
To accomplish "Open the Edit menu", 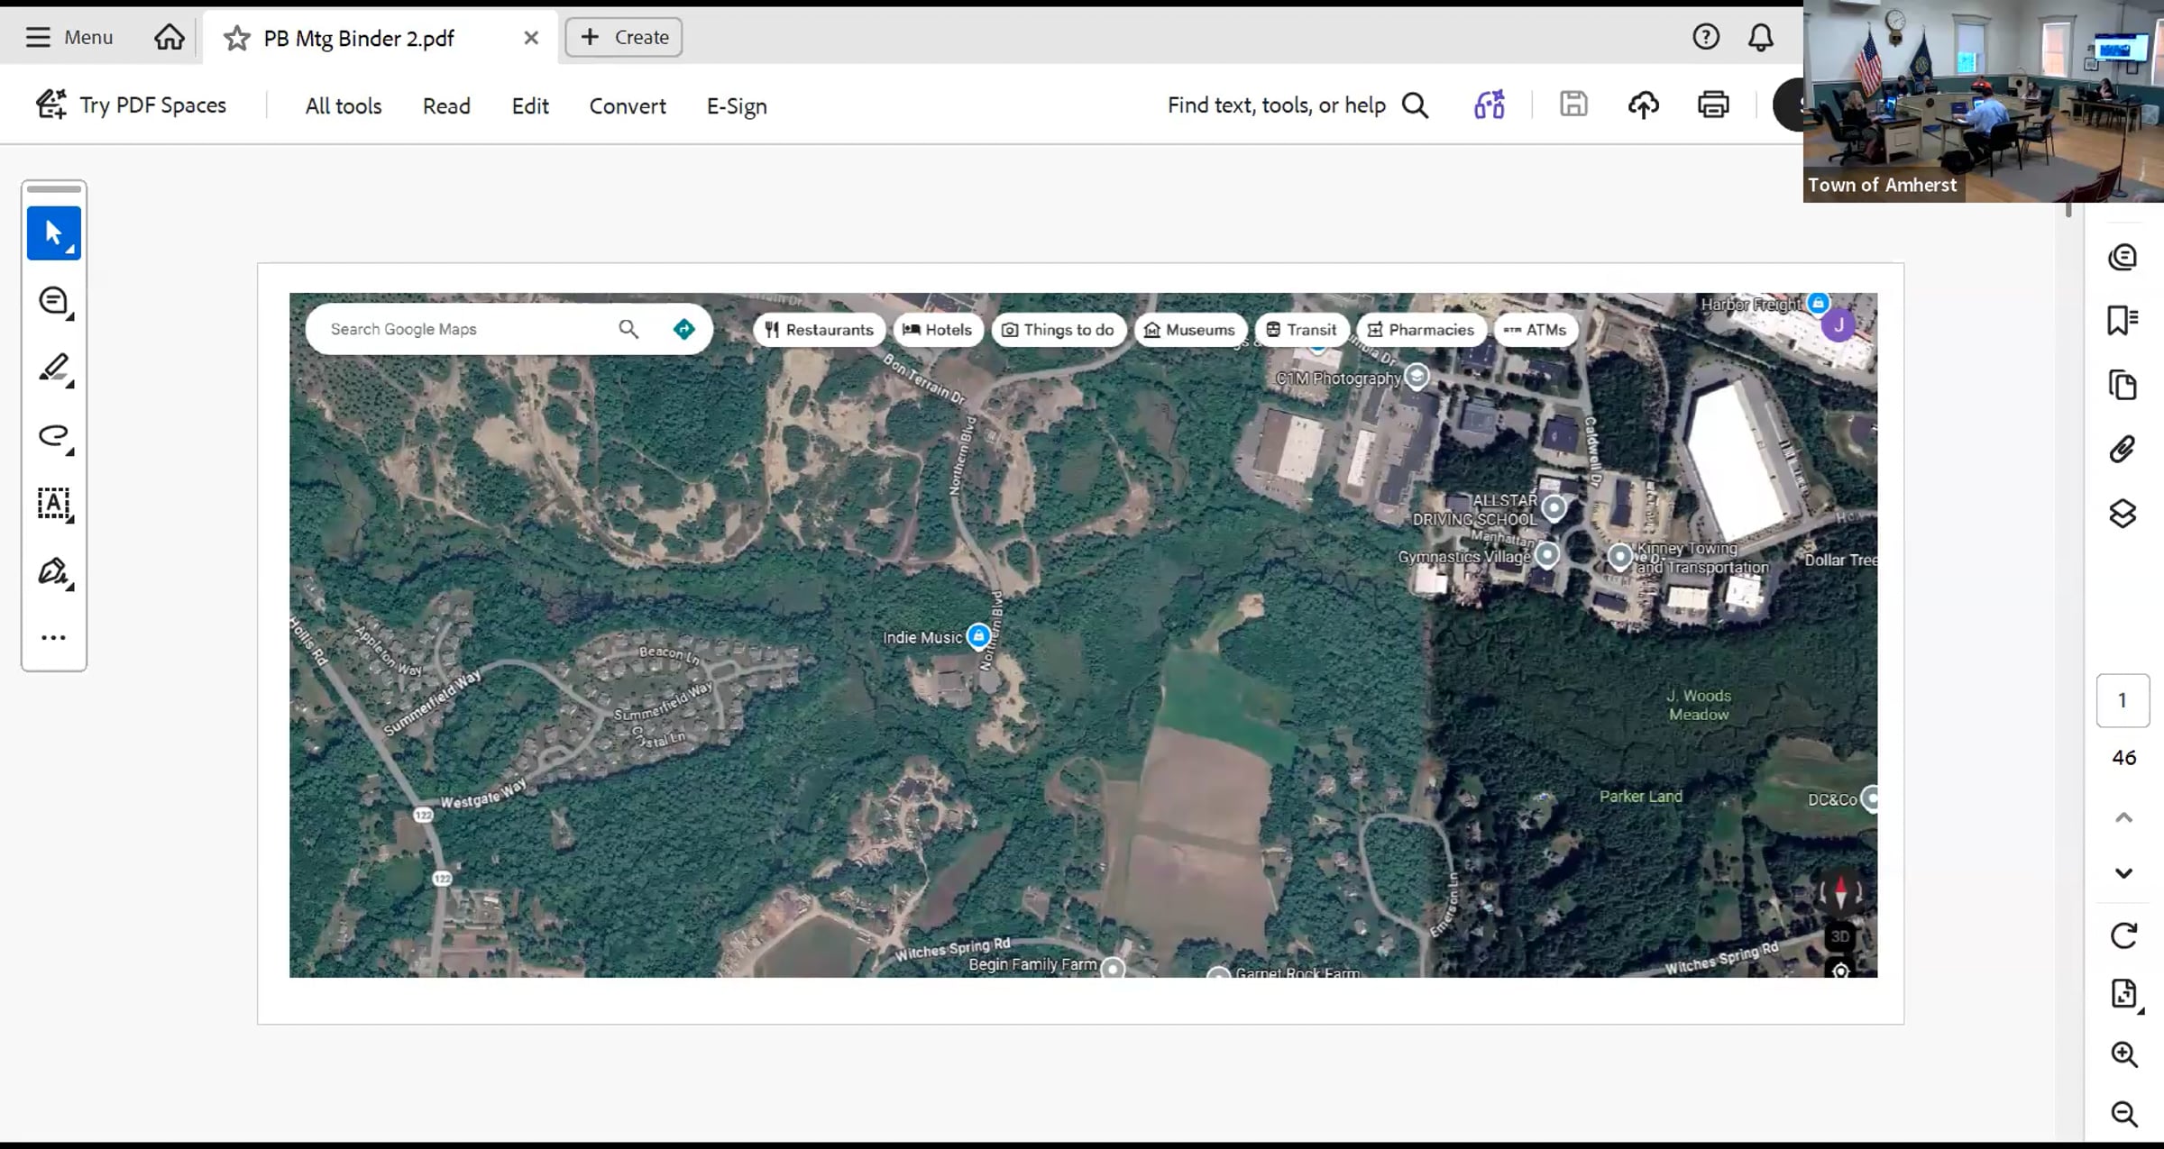I will (530, 105).
